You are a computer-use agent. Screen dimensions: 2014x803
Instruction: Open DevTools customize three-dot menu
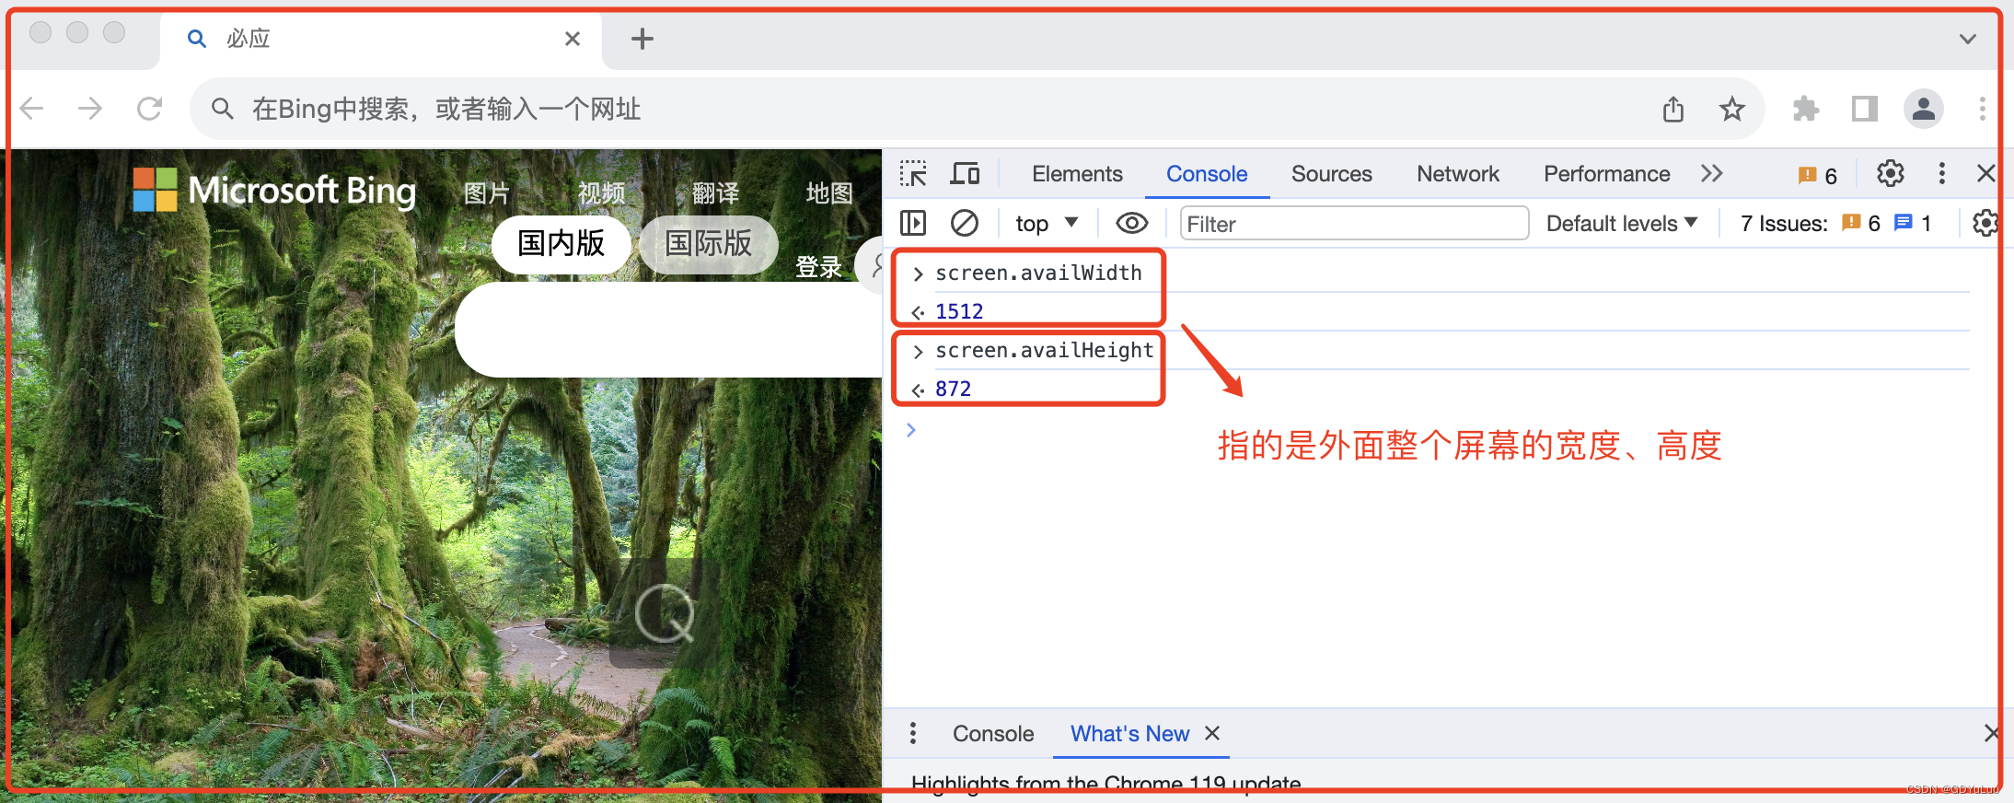1942,173
